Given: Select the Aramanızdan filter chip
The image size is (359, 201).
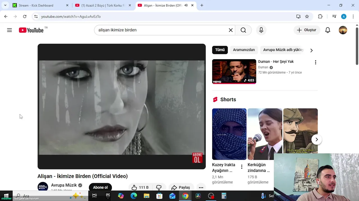Looking at the screenshot, I should pyautogui.click(x=244, y=50).
